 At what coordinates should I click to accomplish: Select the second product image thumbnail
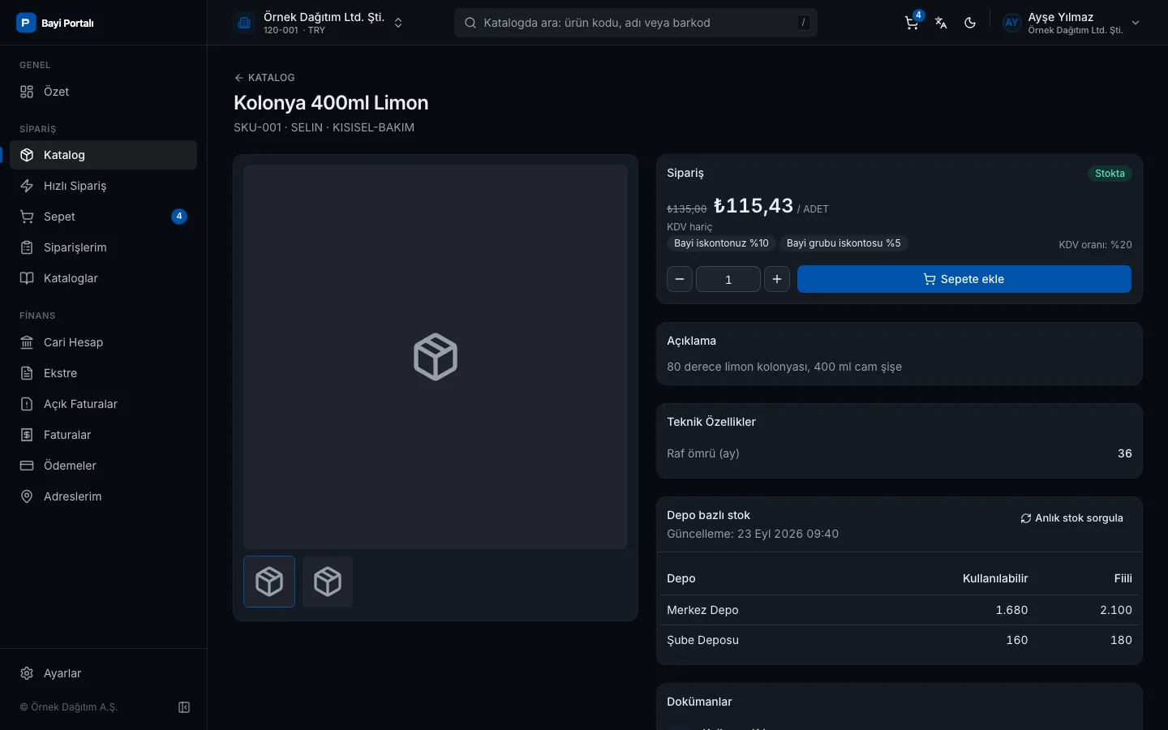(328, 582)
